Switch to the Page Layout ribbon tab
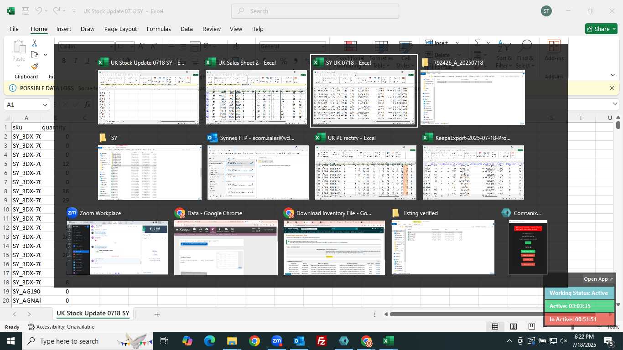Viewport: 623px width, 350px height. 120,29
